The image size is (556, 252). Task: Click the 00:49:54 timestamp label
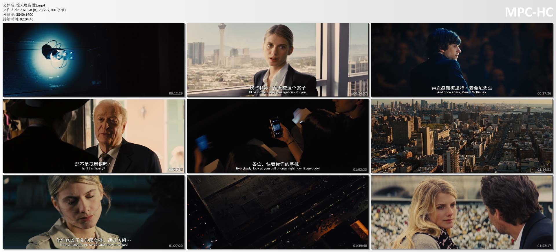tap(176, 170)
